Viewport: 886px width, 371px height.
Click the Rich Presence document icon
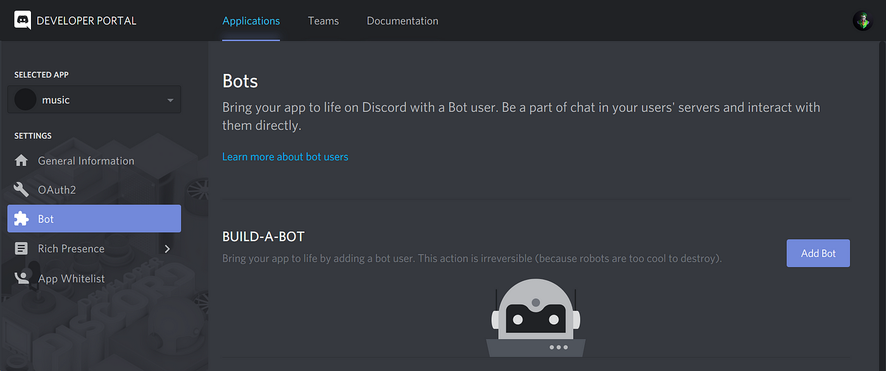pyautogui.click(x=22, y=248)
